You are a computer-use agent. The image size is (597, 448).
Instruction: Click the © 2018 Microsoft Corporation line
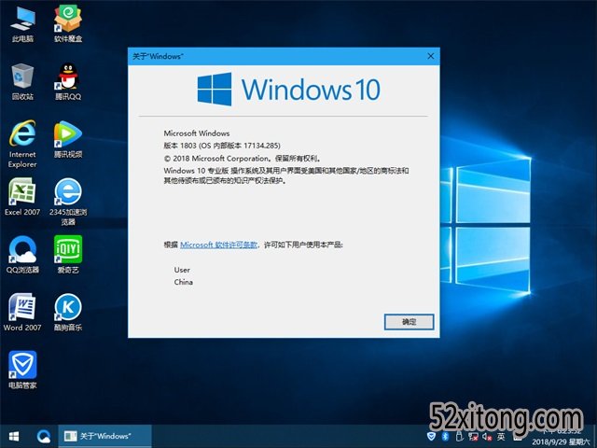point(243,159)
